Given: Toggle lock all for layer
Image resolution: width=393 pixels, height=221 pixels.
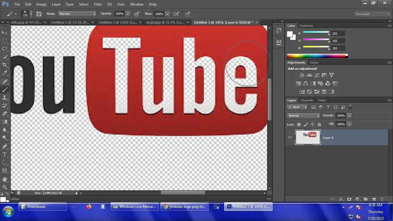Looking at the screenshot, I should pos(319,124).
